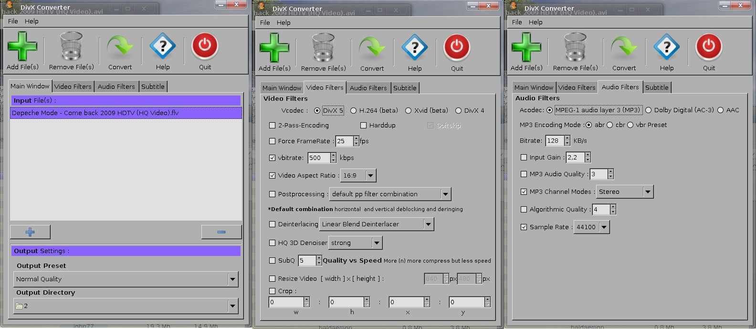The image size is (756, 329).
Task: Switch to Audio Filters tab in left window
Action: pyautogui.click(x=116, y=86)
